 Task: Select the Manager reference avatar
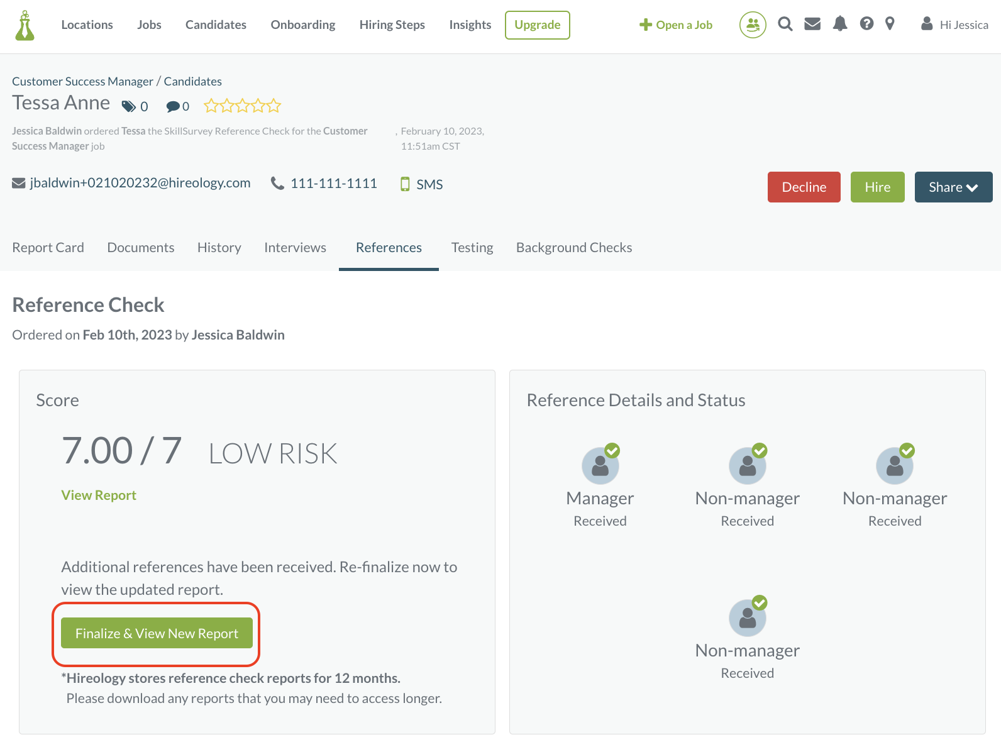point(600,466)
